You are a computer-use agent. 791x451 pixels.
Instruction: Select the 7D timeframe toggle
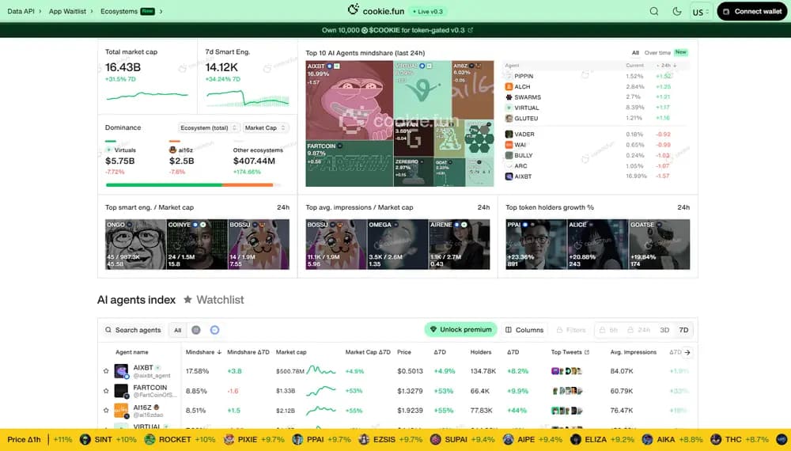[683, 330]
